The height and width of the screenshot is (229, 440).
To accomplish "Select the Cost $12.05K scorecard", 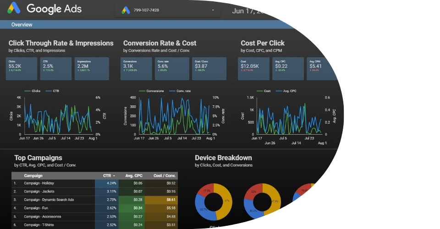I will click(x=253, y=69).
